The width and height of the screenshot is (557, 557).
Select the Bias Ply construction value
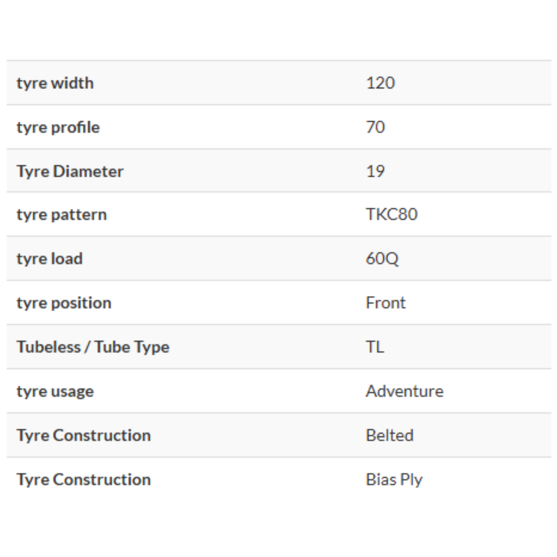(394, 480)
